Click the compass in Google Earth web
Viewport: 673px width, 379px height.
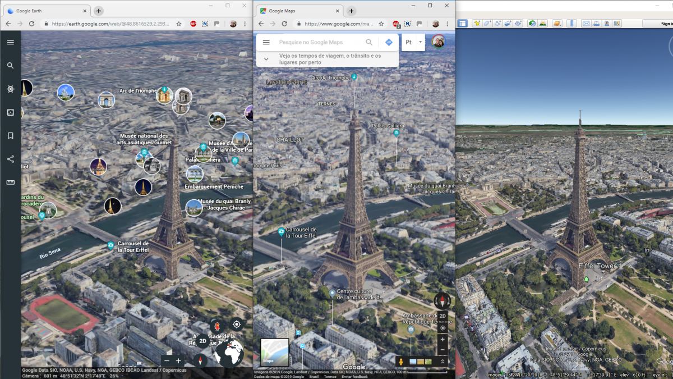click(200, 360)
